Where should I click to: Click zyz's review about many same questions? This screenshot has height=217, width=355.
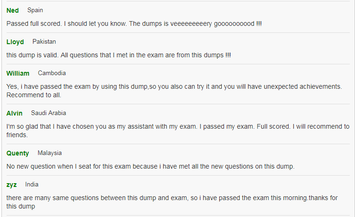(172, 202)
